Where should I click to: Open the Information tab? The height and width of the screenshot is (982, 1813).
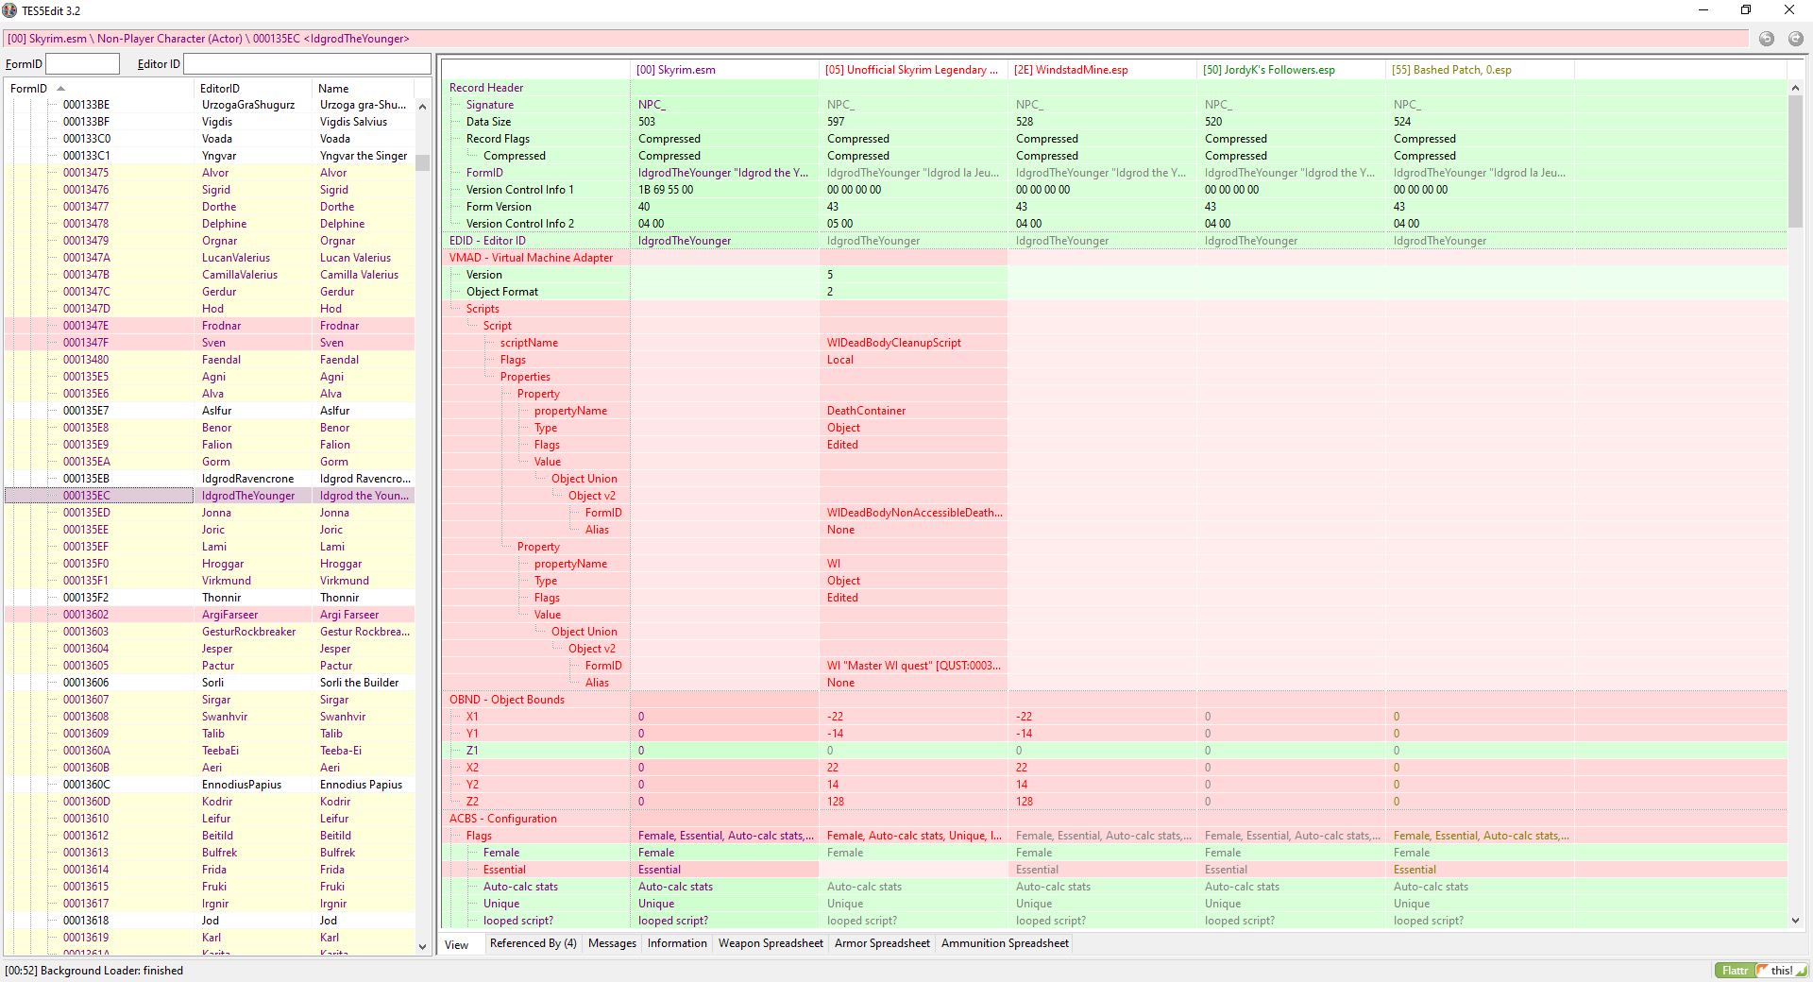[x=677, y=943]
